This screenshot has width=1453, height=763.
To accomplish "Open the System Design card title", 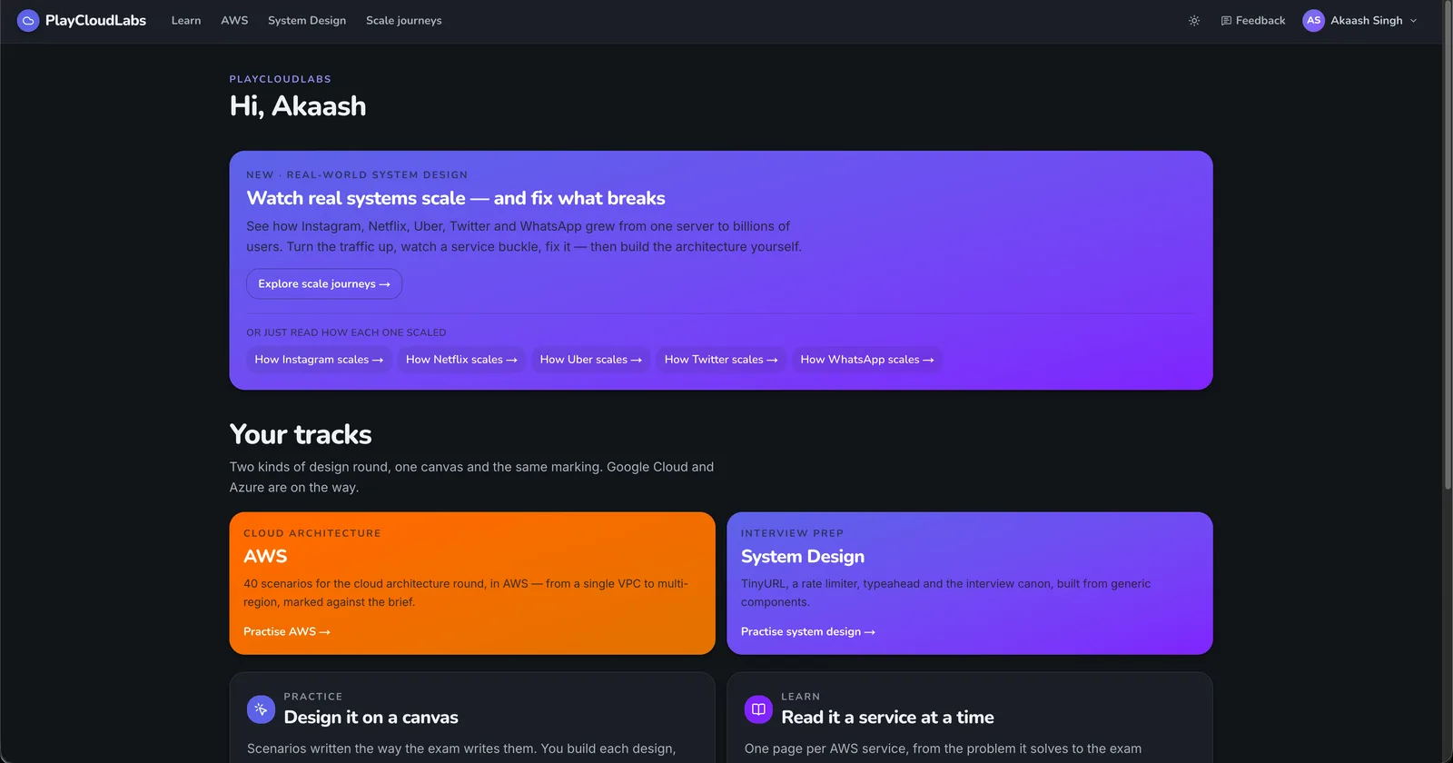I will point(803,556).
